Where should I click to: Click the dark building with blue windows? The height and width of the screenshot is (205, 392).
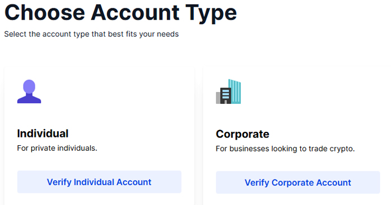click(226, 96)
